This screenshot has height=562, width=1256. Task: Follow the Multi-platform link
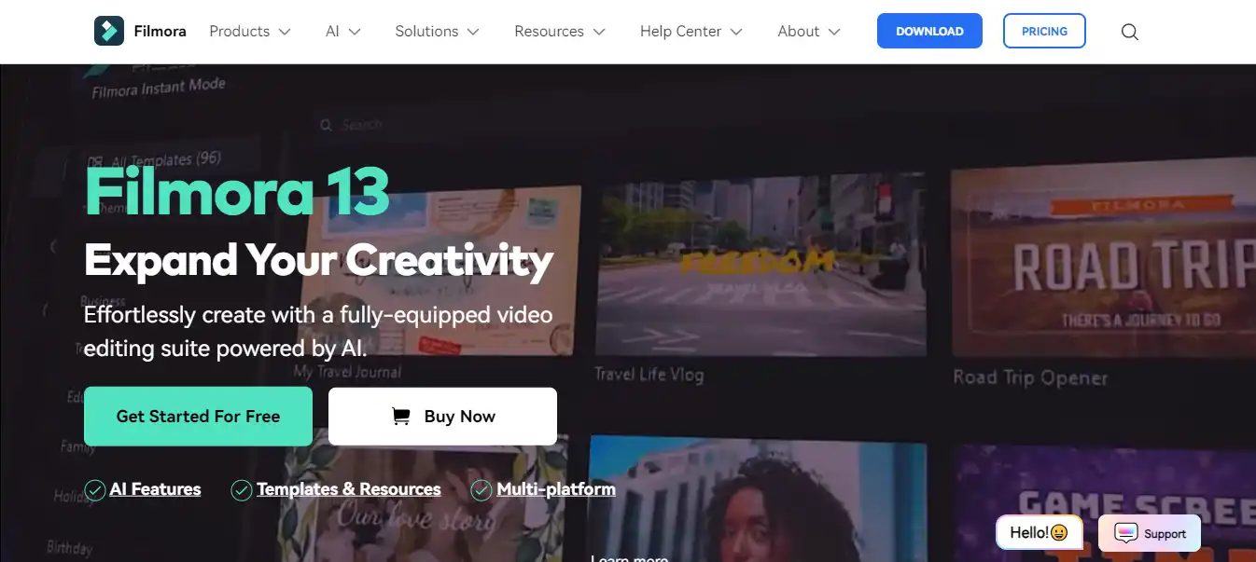[x=556, y=489]
